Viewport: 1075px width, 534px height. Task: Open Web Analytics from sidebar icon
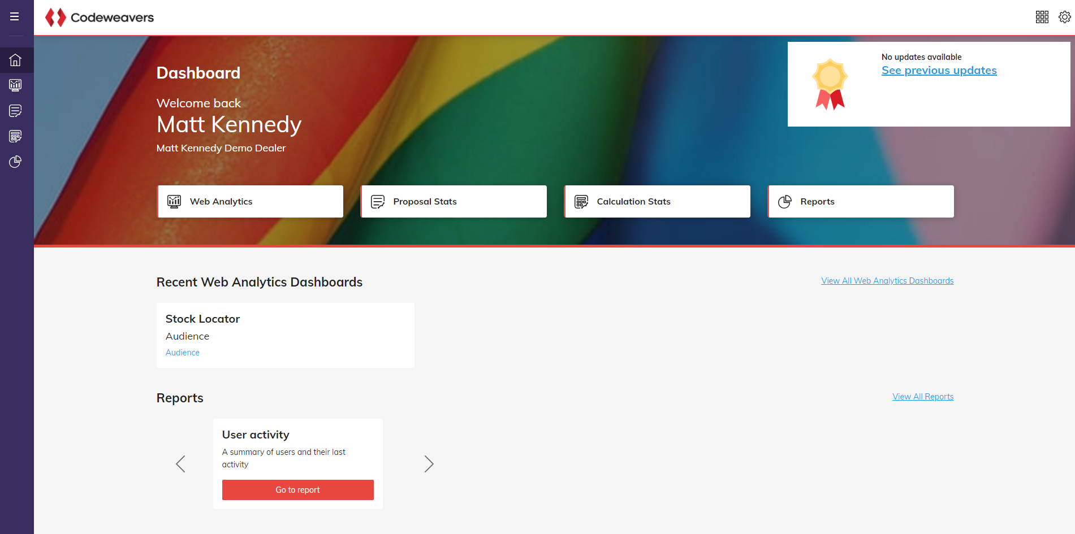15,85
